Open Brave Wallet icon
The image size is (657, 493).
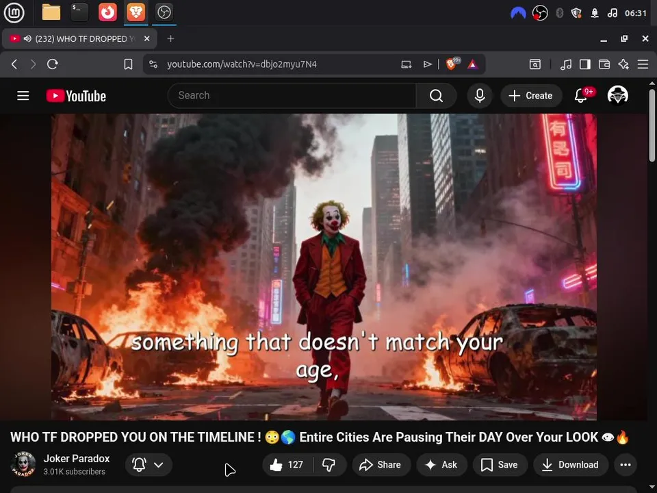click(604, 64)
